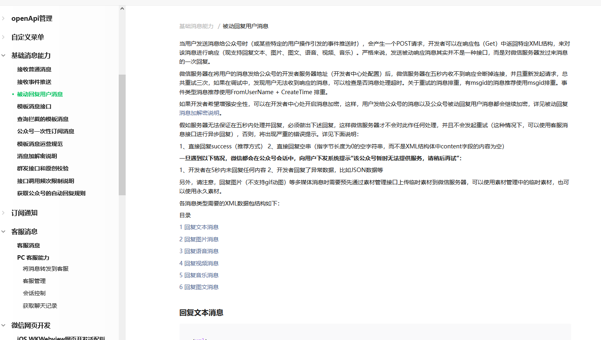Jump to 1 回复文本消息 in contents
The image size is (601, 340).
pyautogui.click(x=199, y=227)
